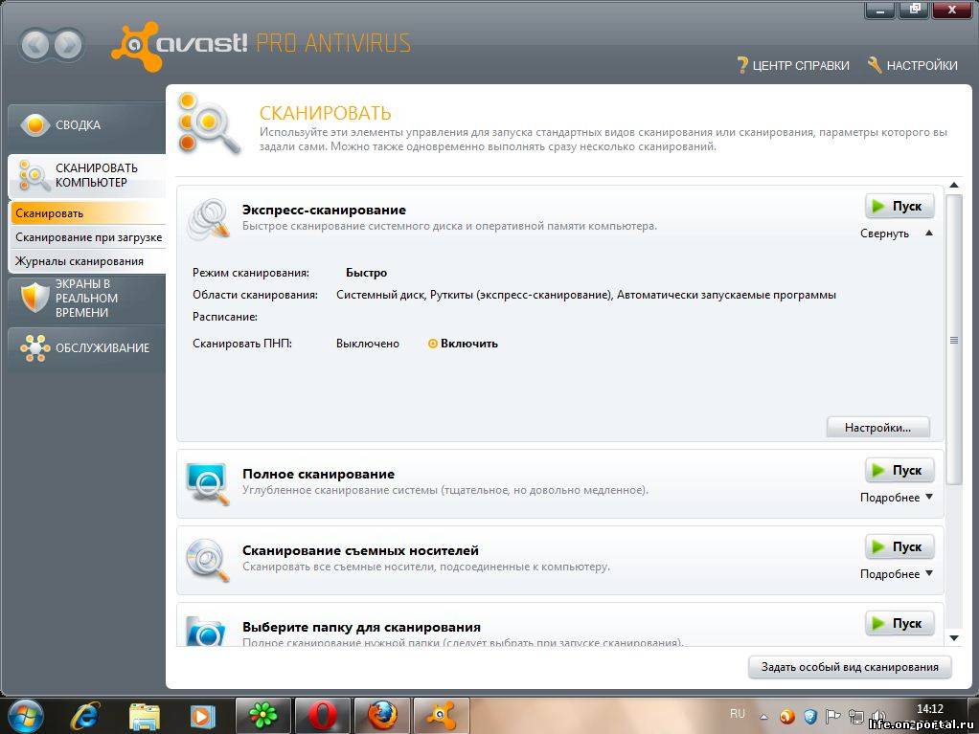This screenshot has width=979, height=734.
Task: Select the Сканировать submenu item
Action: pyautogui.click(x=87, y=213)
